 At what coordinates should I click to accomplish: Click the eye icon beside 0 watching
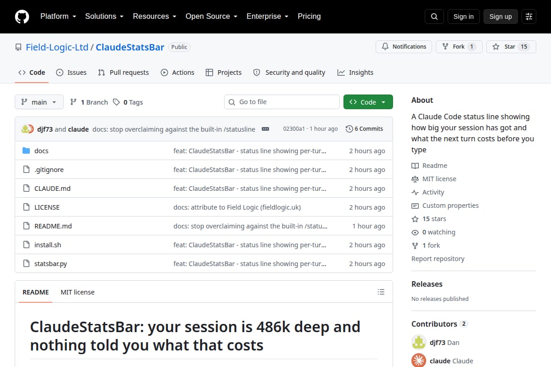[x=415, y=232]
